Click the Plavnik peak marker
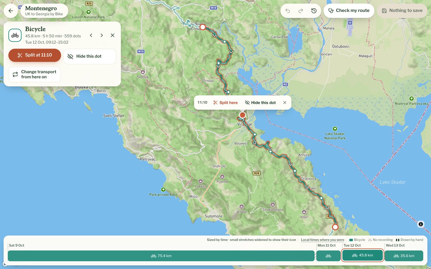This screenshot has width=431, height=269. point(222,177)
